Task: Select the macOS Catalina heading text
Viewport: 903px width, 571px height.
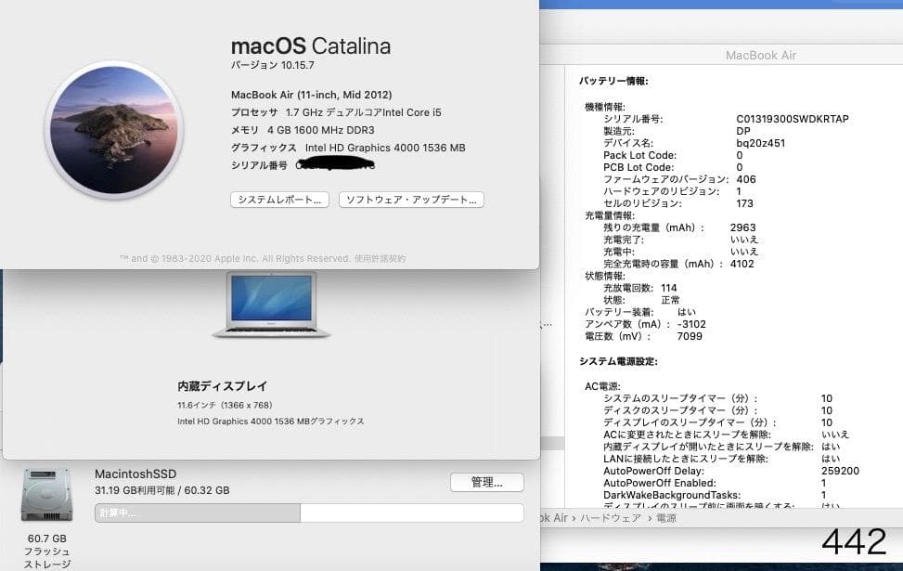Action: pyautogui.click(x=311, y=46)
